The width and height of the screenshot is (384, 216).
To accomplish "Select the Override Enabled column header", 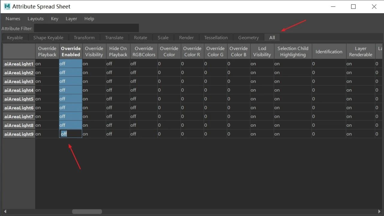I will click(x=71, y=52).
